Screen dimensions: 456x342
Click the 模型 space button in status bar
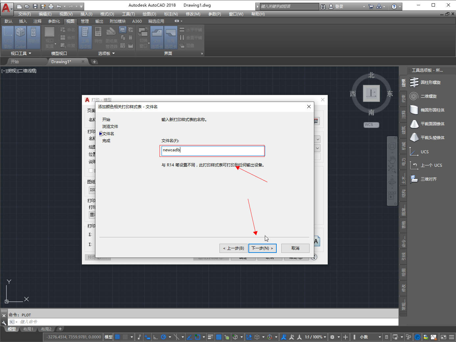108,337
